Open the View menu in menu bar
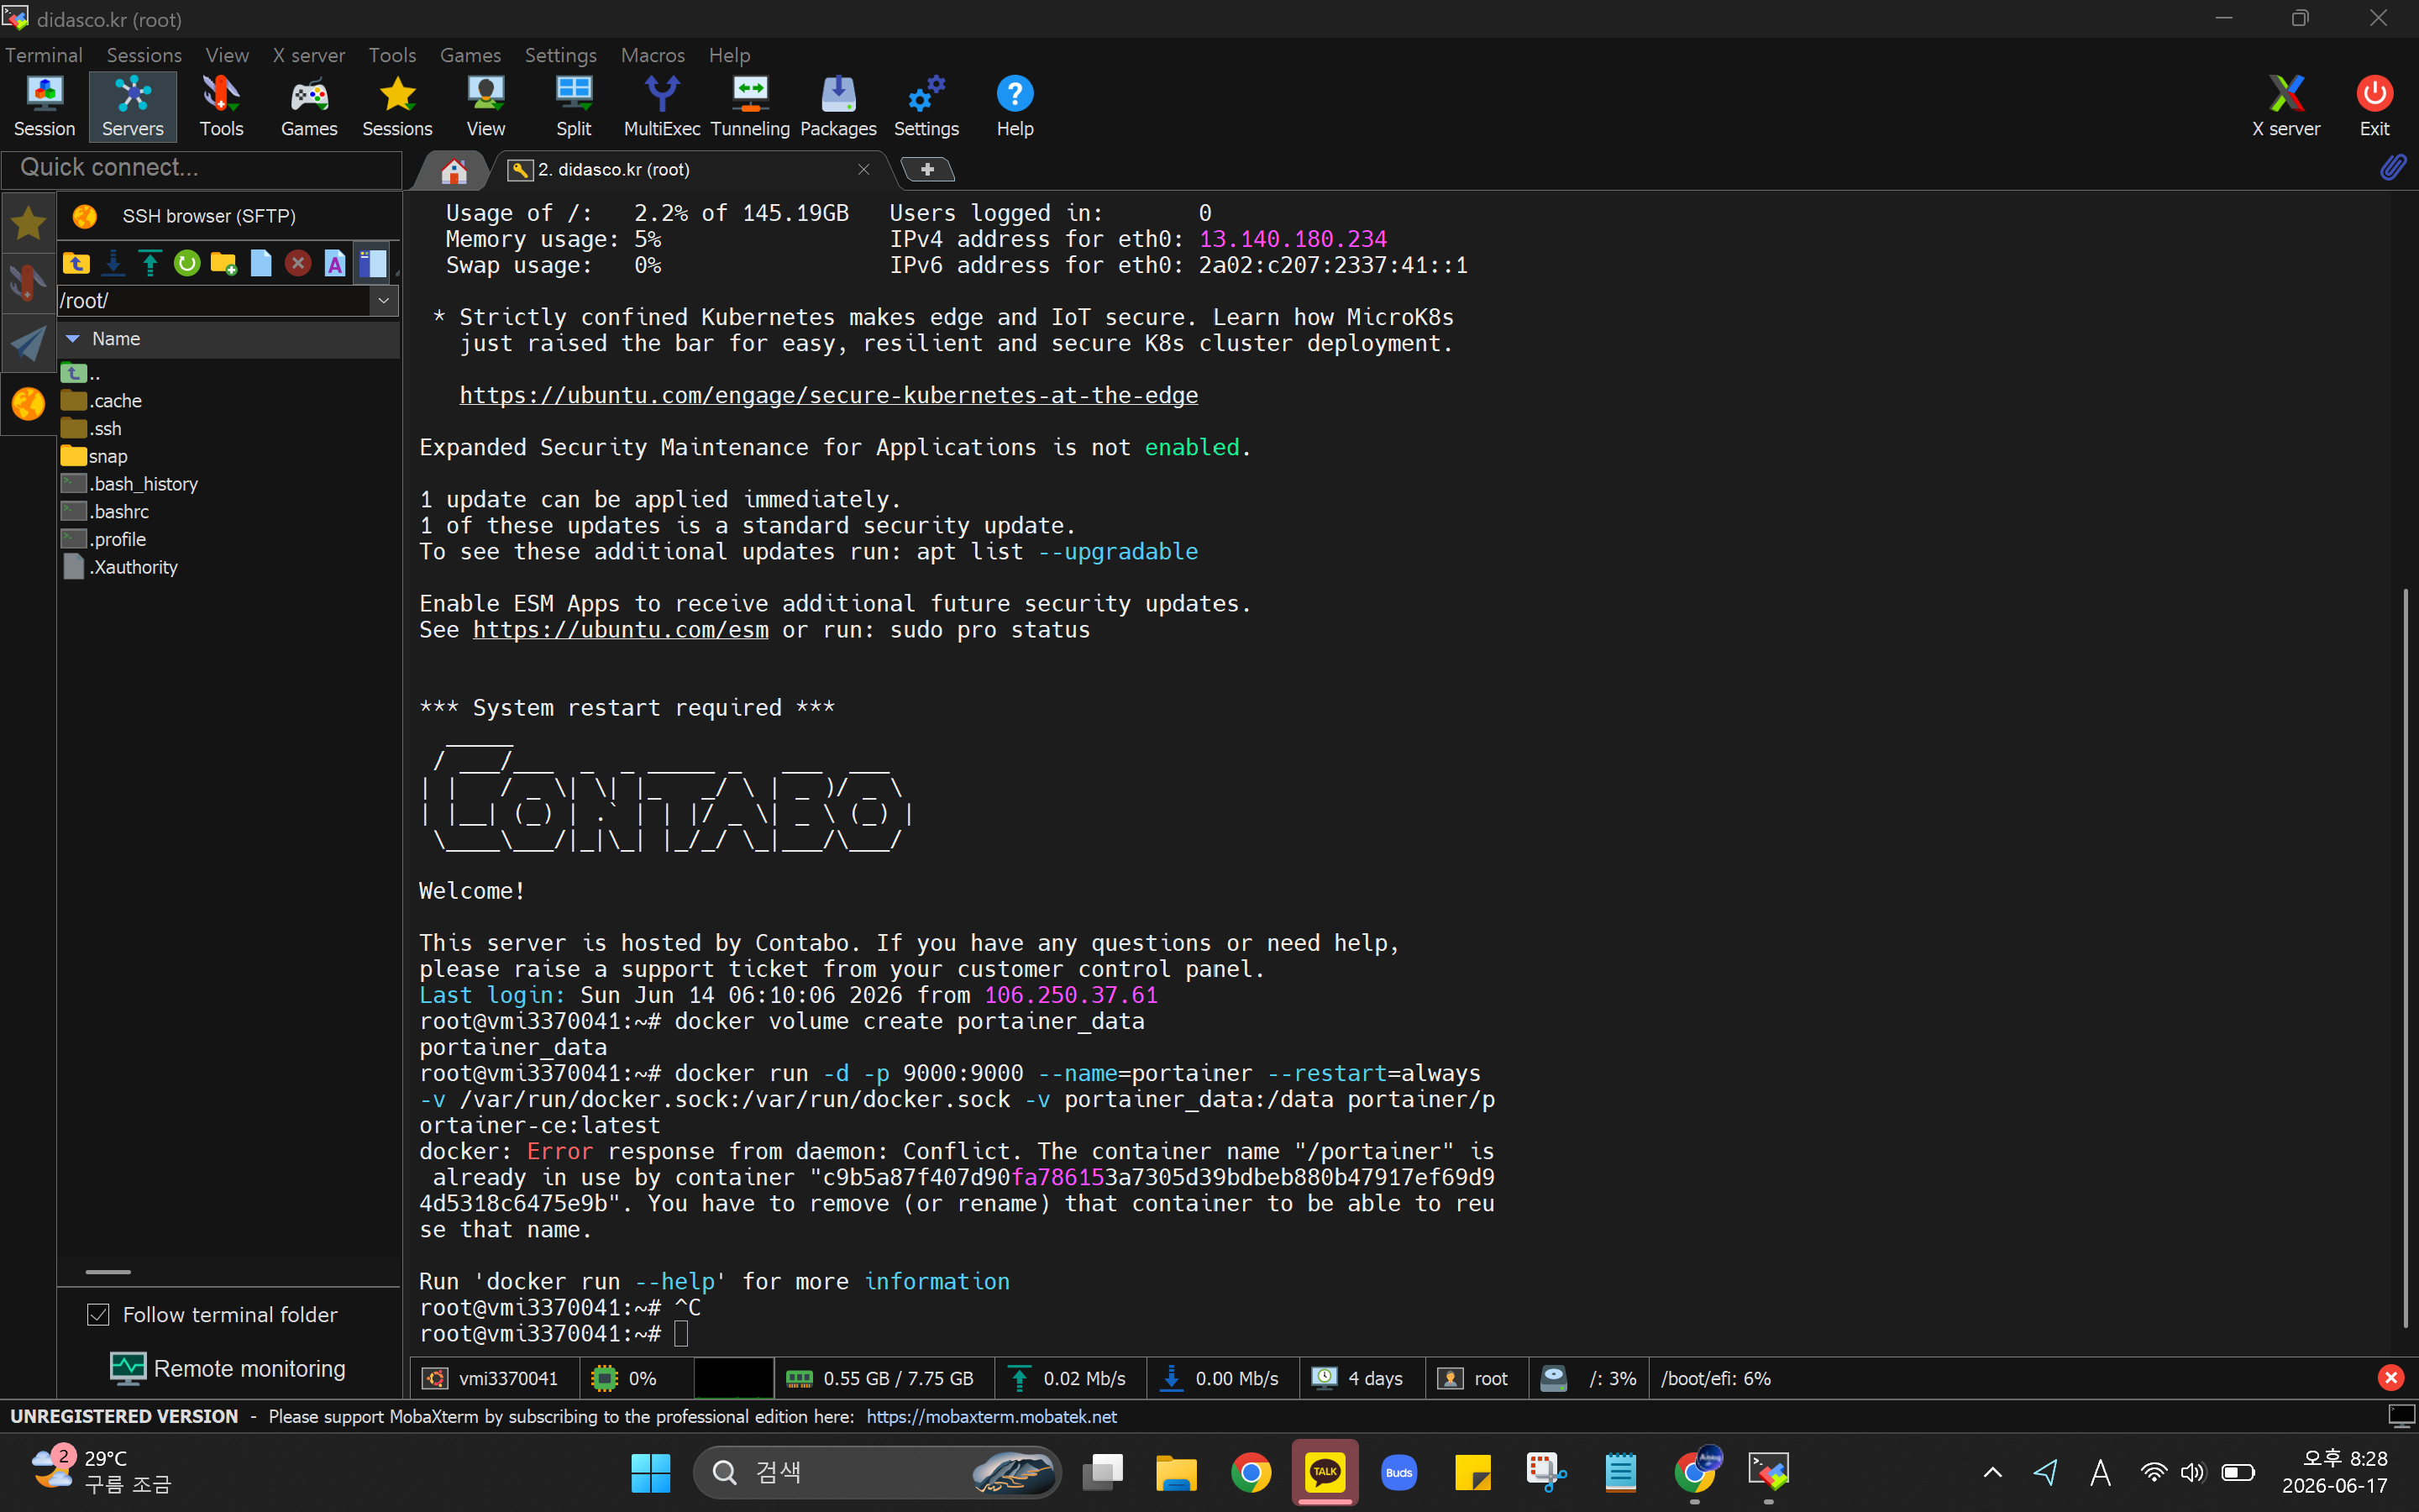 coord(227,55)
